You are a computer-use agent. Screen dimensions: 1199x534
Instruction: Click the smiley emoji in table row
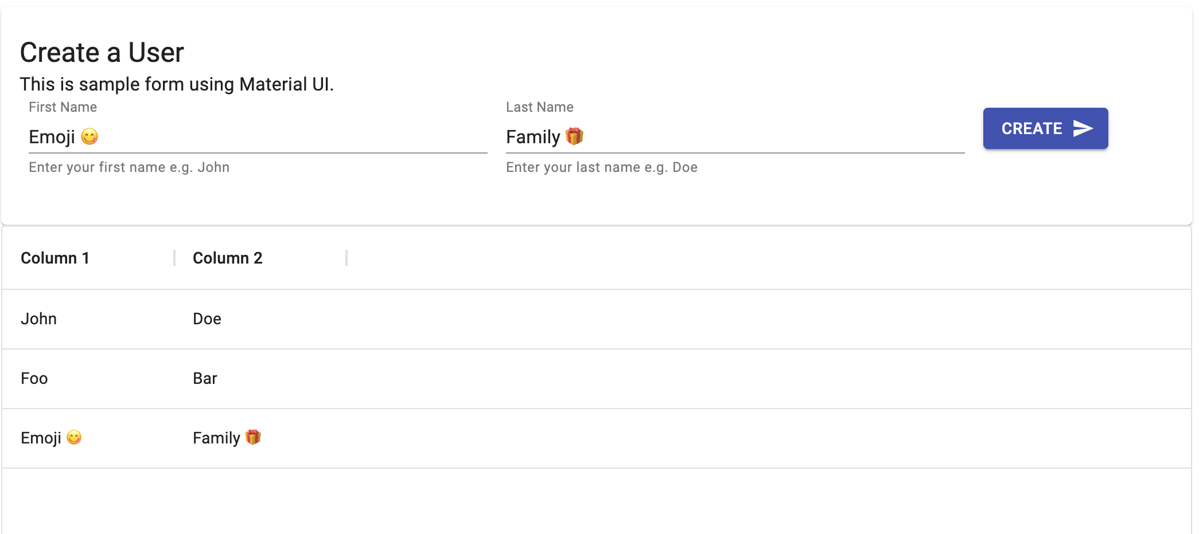click(x=74, y=437)
